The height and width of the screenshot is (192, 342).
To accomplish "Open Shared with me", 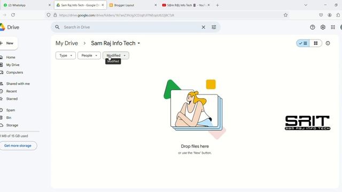I will point(18,84).
